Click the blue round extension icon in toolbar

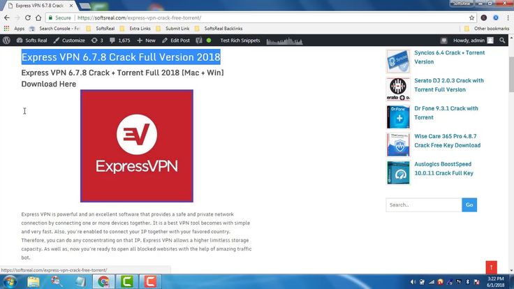496,17
